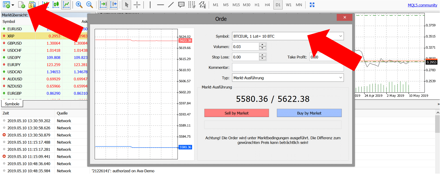The width and height of the screenshot is (440, 175).
Task: Increase Volumen with the up stepper
Action: click(x=262, y=45)
